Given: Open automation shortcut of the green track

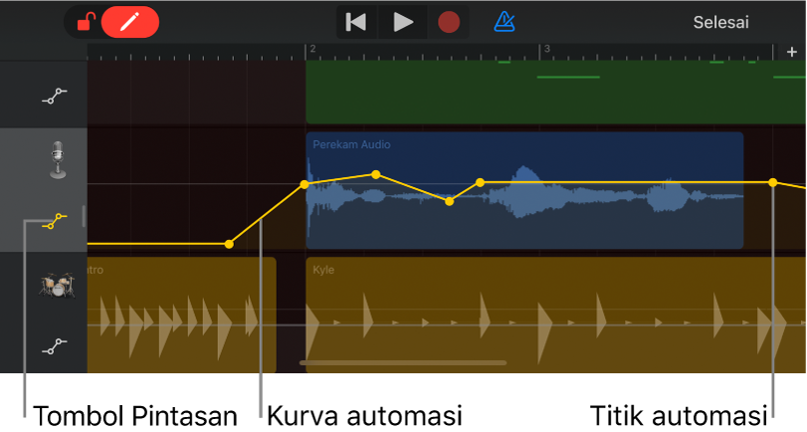Looking at the screenshot, I should [x=54, y=96].
